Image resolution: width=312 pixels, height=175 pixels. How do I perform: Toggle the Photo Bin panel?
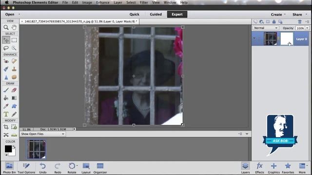(9, 168)
